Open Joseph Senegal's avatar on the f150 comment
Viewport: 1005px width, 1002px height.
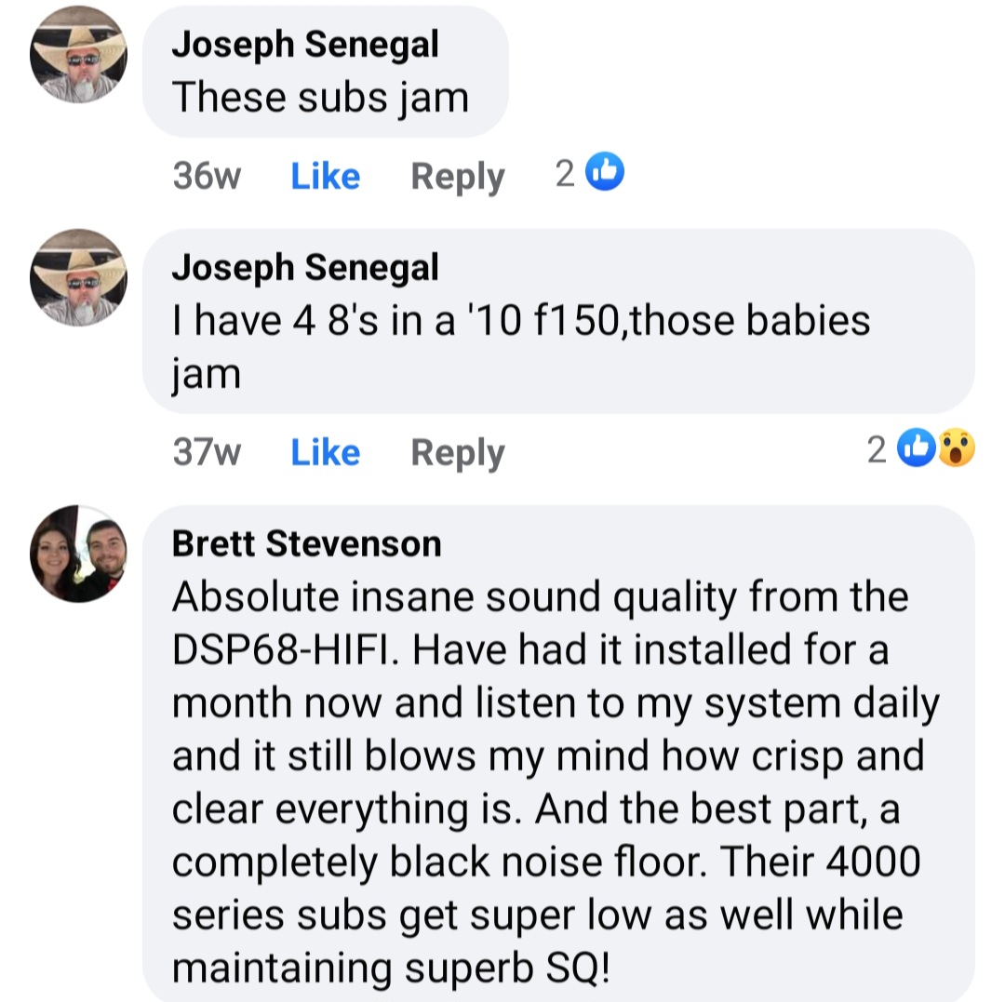coord(78,278)
